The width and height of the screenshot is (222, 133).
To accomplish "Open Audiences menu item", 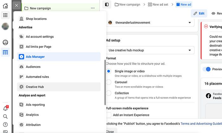I will click(x=59, y=67).
